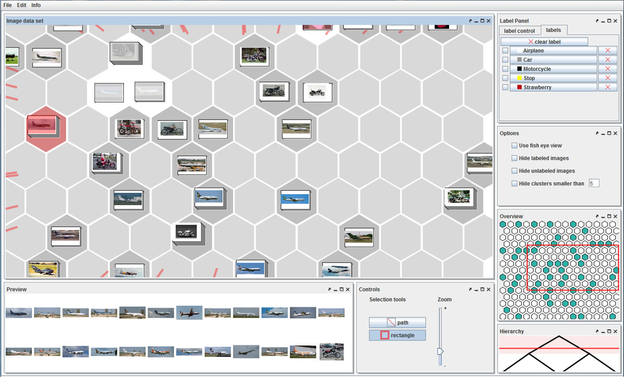The width and height of the screenshot is (624, 377).
Task: Detach the Options panel with arrow icon
Action: click(x=597, y=133)
